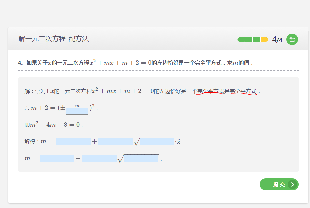Select the third green progress bar segment
This screenshot has width=310, height=208.
click(x=256, y=39)
